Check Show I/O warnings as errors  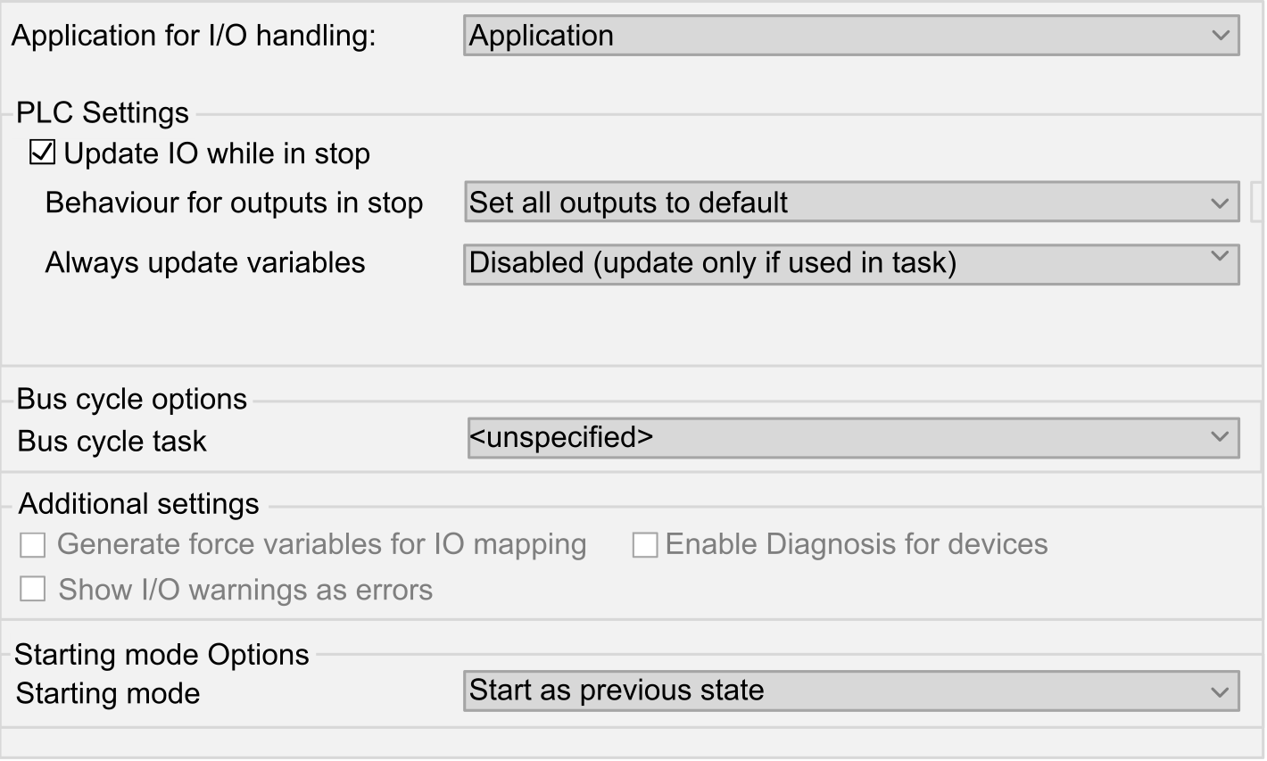[33, 590]
